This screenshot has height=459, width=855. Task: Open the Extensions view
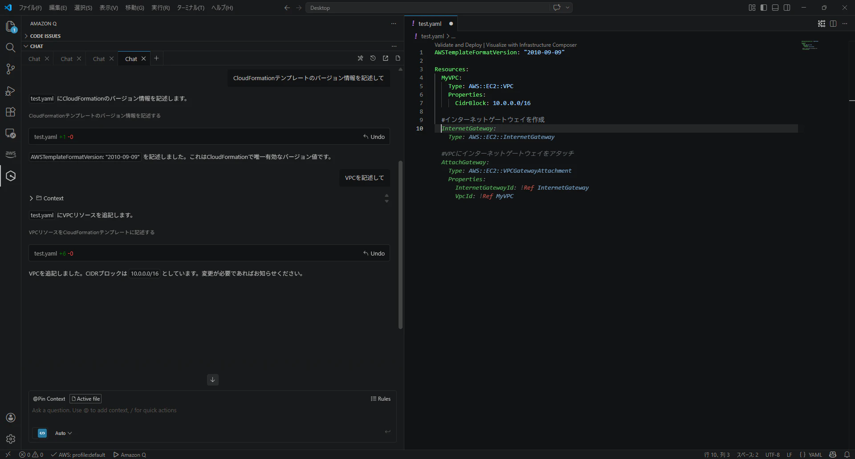11,112
